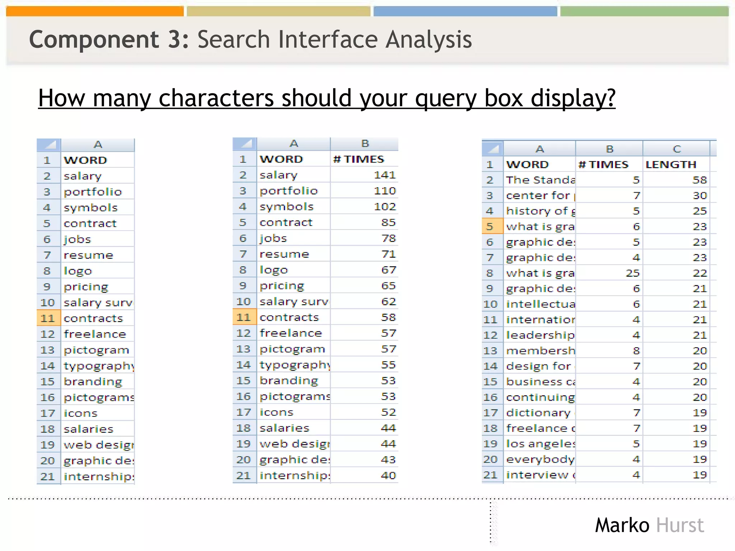
Task: Click the value 78 next to jobs
Action: click(x=364, y=238)
